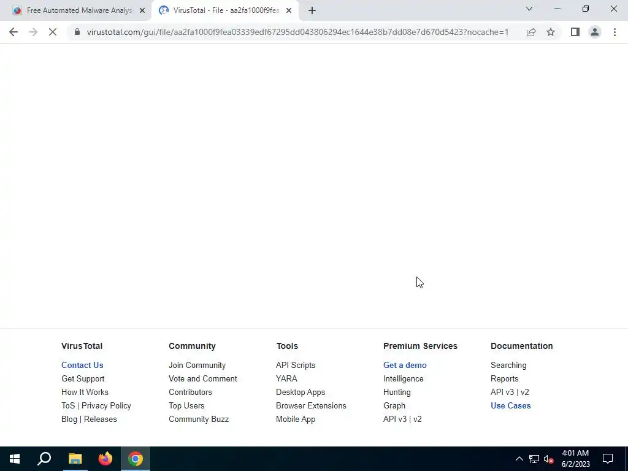Open the network status tray icon
628x471 pixels.
point(534,459)
